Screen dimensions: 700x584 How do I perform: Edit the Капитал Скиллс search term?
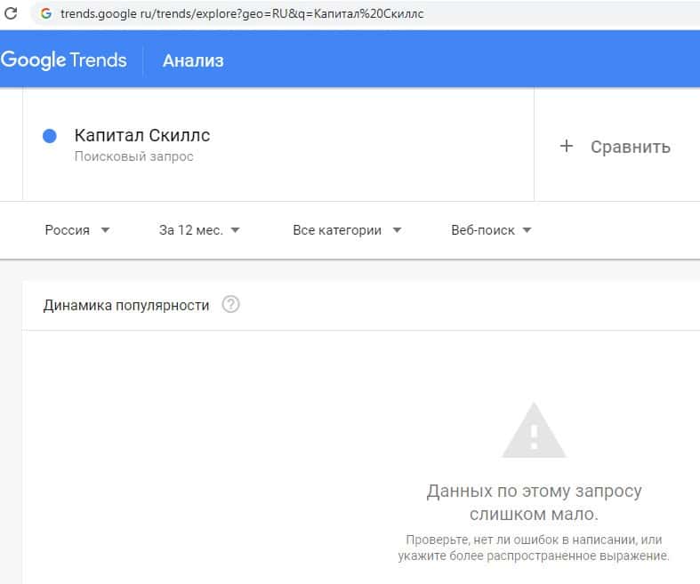tap(142, 136)
